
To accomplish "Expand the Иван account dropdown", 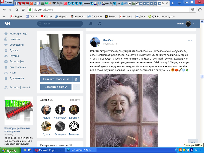I will pyautogui.click(x=193, y=24).
